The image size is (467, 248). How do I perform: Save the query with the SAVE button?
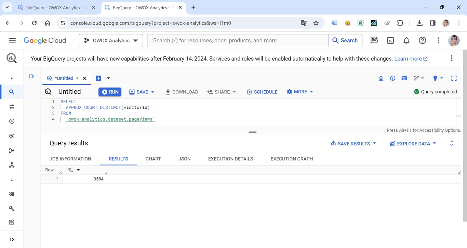pos(139,92)
